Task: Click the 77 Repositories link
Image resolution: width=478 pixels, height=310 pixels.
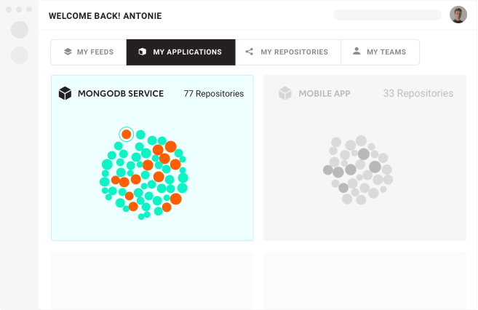Action: point(214,94)
